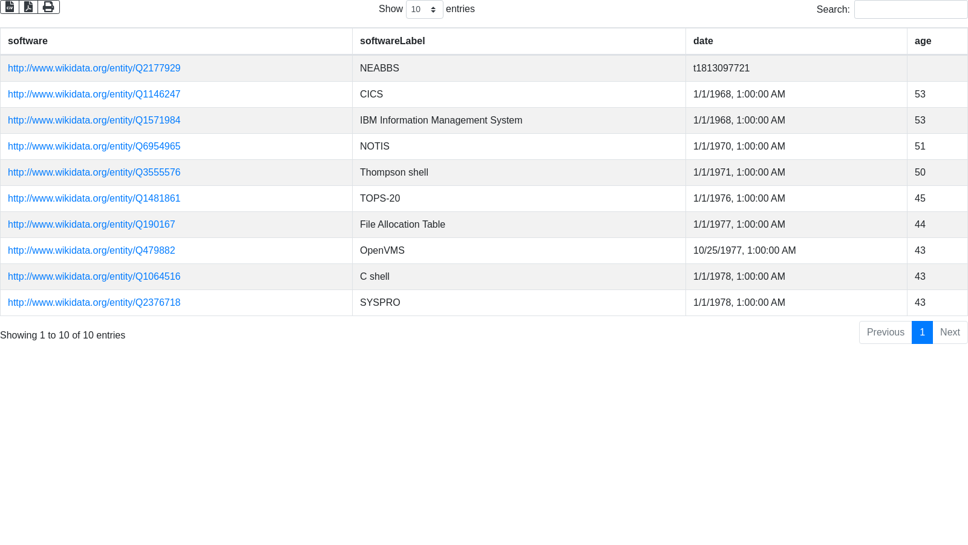
Task: Visit the Thompson shell link Q3555576
Action: click(x=94, y=173)
